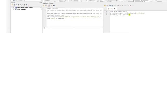Click the remove layer icon in Layers toolbar

pyautogui.click(x=28, y=5)
